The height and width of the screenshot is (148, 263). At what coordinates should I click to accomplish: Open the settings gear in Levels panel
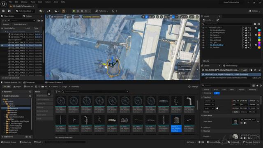(259, 24)
